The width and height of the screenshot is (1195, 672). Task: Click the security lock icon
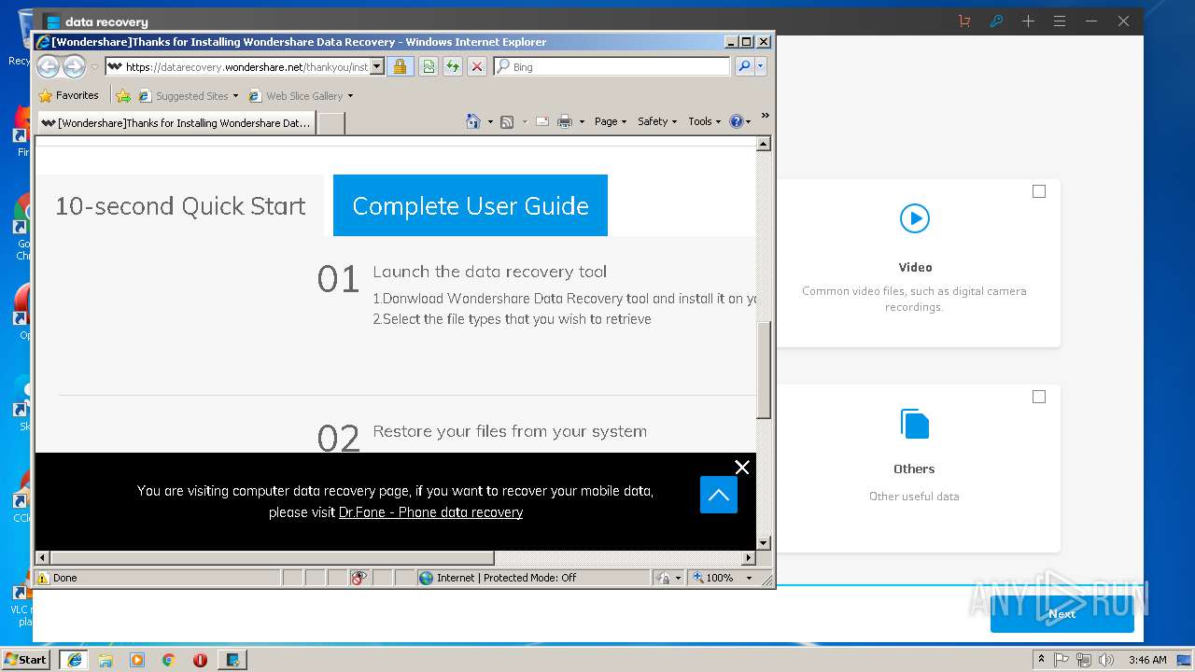pos(400,66)
